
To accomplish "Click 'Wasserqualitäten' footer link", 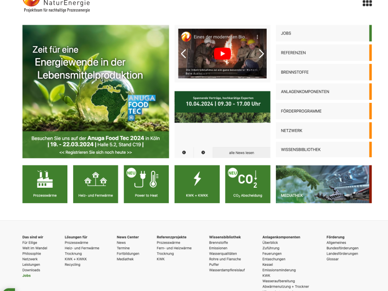I will [x=223, y=253].
